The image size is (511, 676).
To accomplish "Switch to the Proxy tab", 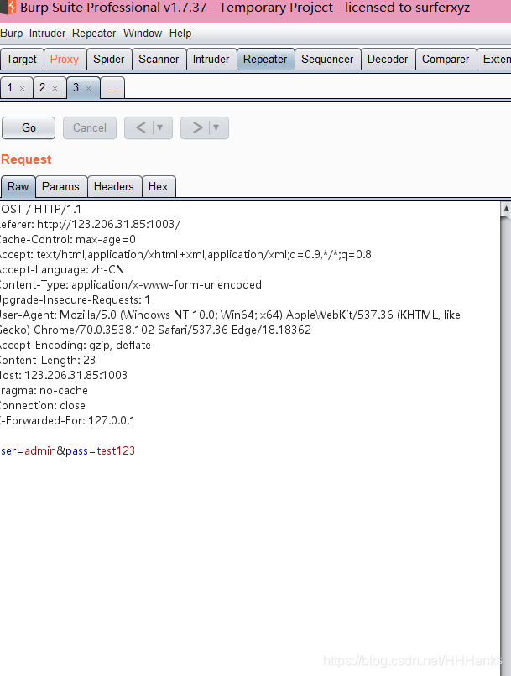I will click(x=65, y=59).
